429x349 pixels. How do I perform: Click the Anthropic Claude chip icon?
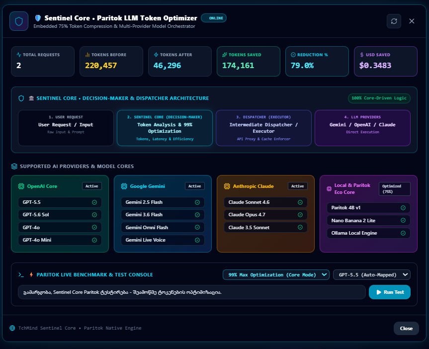(x=227, y=186)
